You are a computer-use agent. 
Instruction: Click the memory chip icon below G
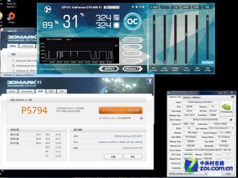(117, 25)
